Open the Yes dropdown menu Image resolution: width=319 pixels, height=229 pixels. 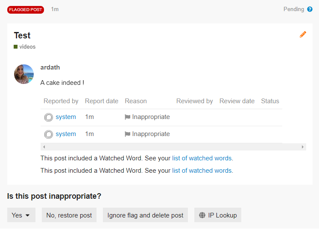pyautogui.click(x=21, y=215)
